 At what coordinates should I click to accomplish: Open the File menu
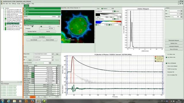coord(4,4)
